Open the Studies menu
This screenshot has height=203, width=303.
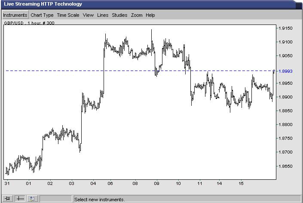(119, 15)
